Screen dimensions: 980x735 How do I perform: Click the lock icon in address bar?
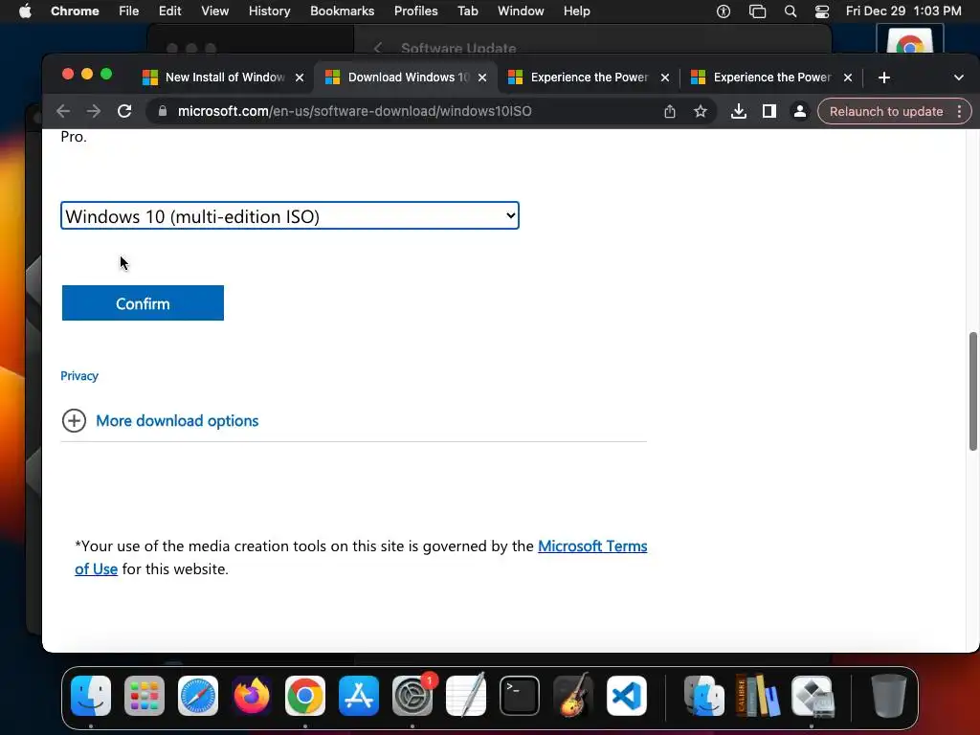point(163,111)
